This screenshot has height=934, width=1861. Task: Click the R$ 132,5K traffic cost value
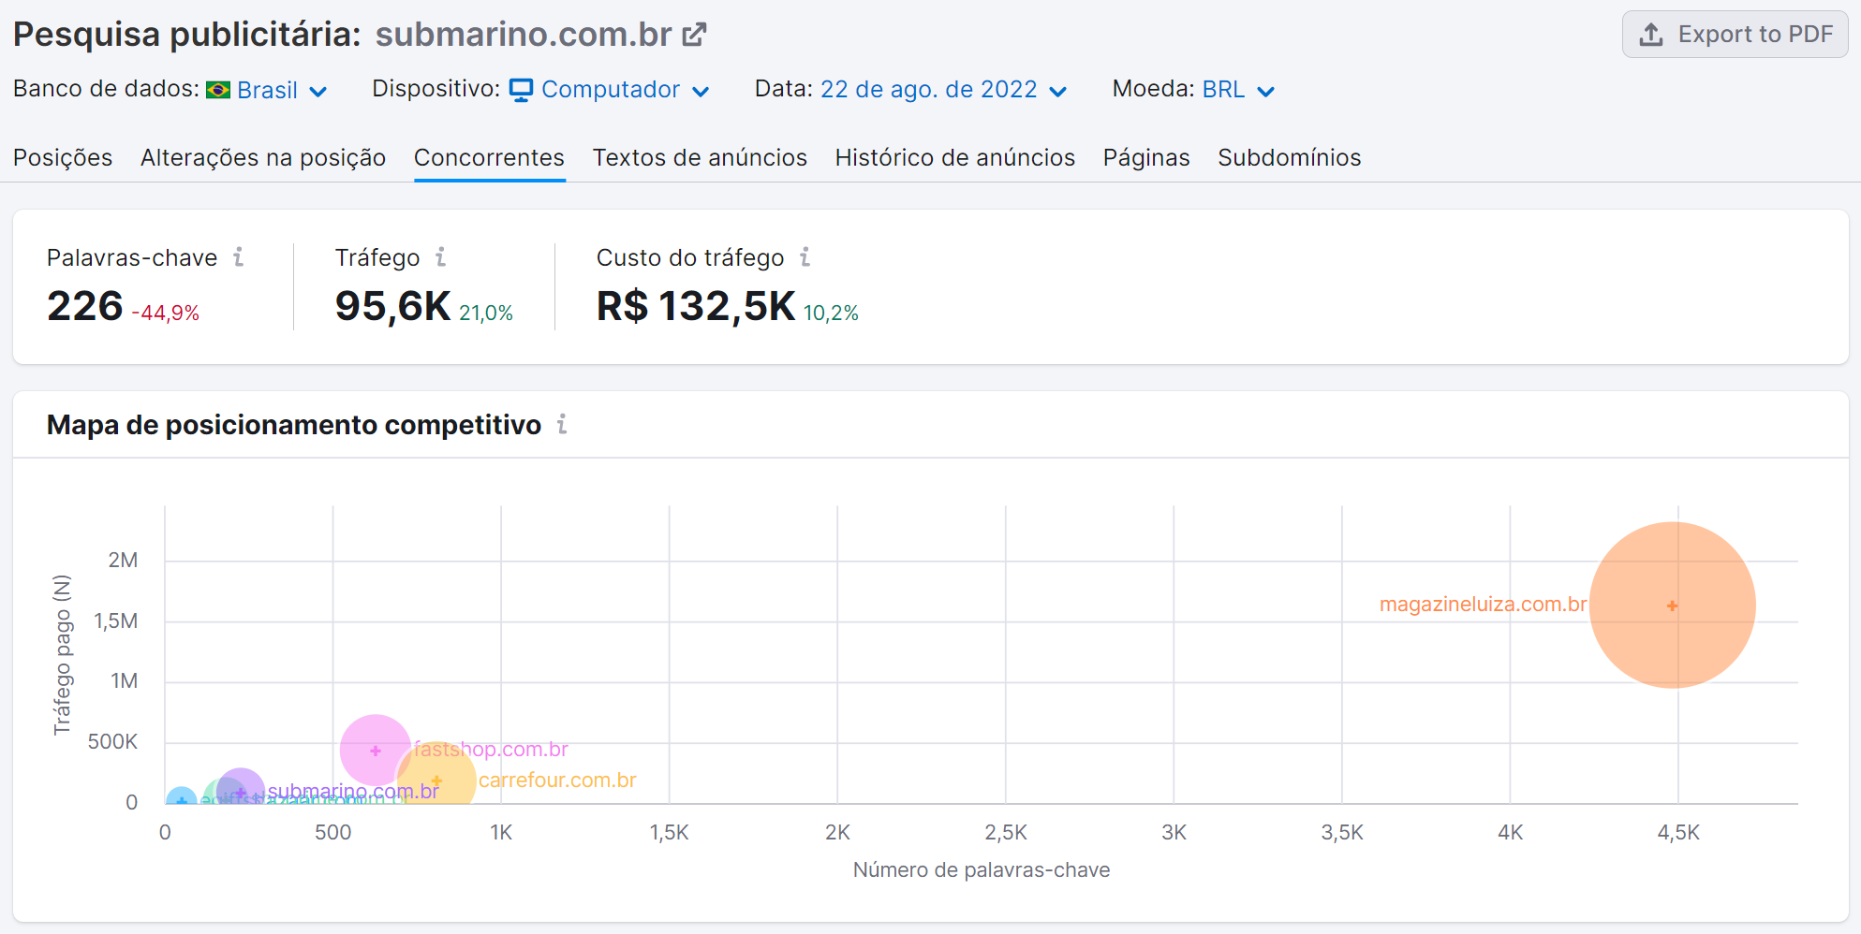tap(696, 306)
